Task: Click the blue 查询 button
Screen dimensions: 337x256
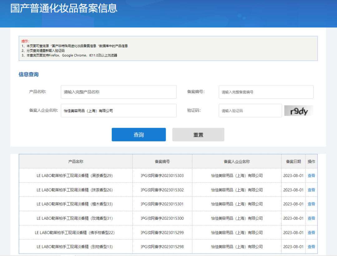Action: pyautogui.click(x=139, y=135)
